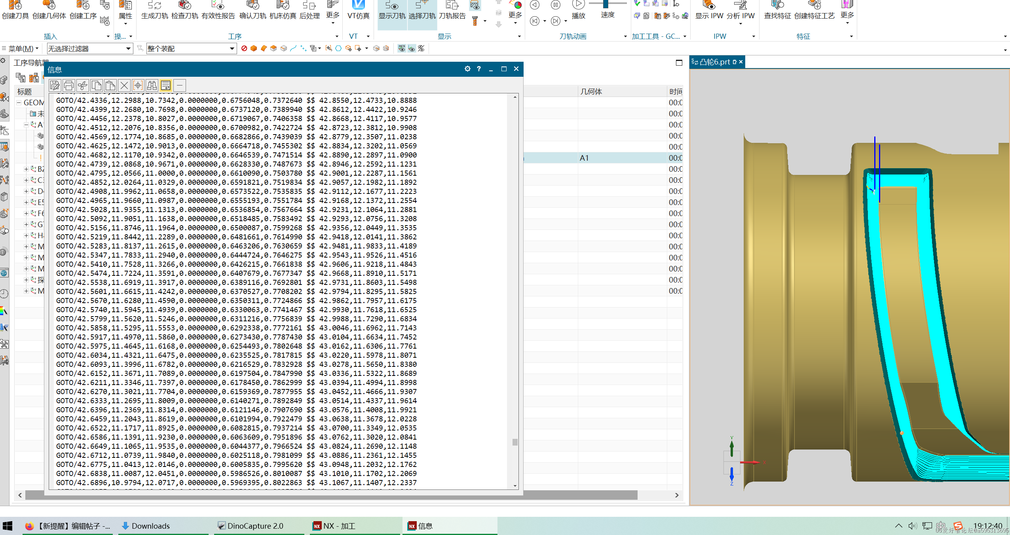Screen dimensions: 1010x535
Task: Click the step backward play button
Action: click(x=535, y=5)
